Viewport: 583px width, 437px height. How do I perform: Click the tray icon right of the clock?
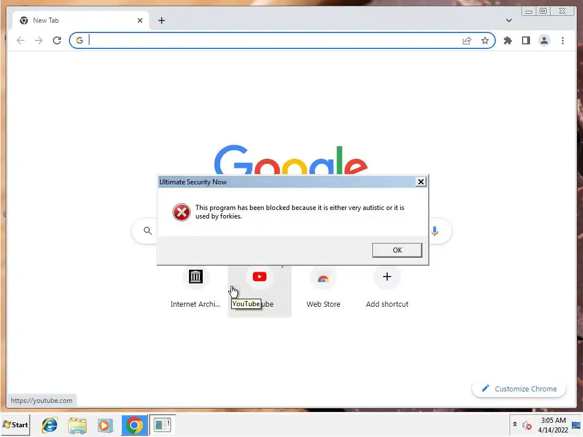576,425
